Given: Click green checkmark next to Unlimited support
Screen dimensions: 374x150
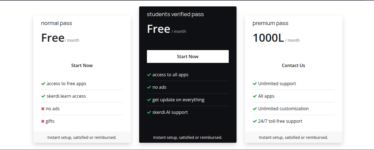Looking at the screenshot, I should (x=255, y=84).
